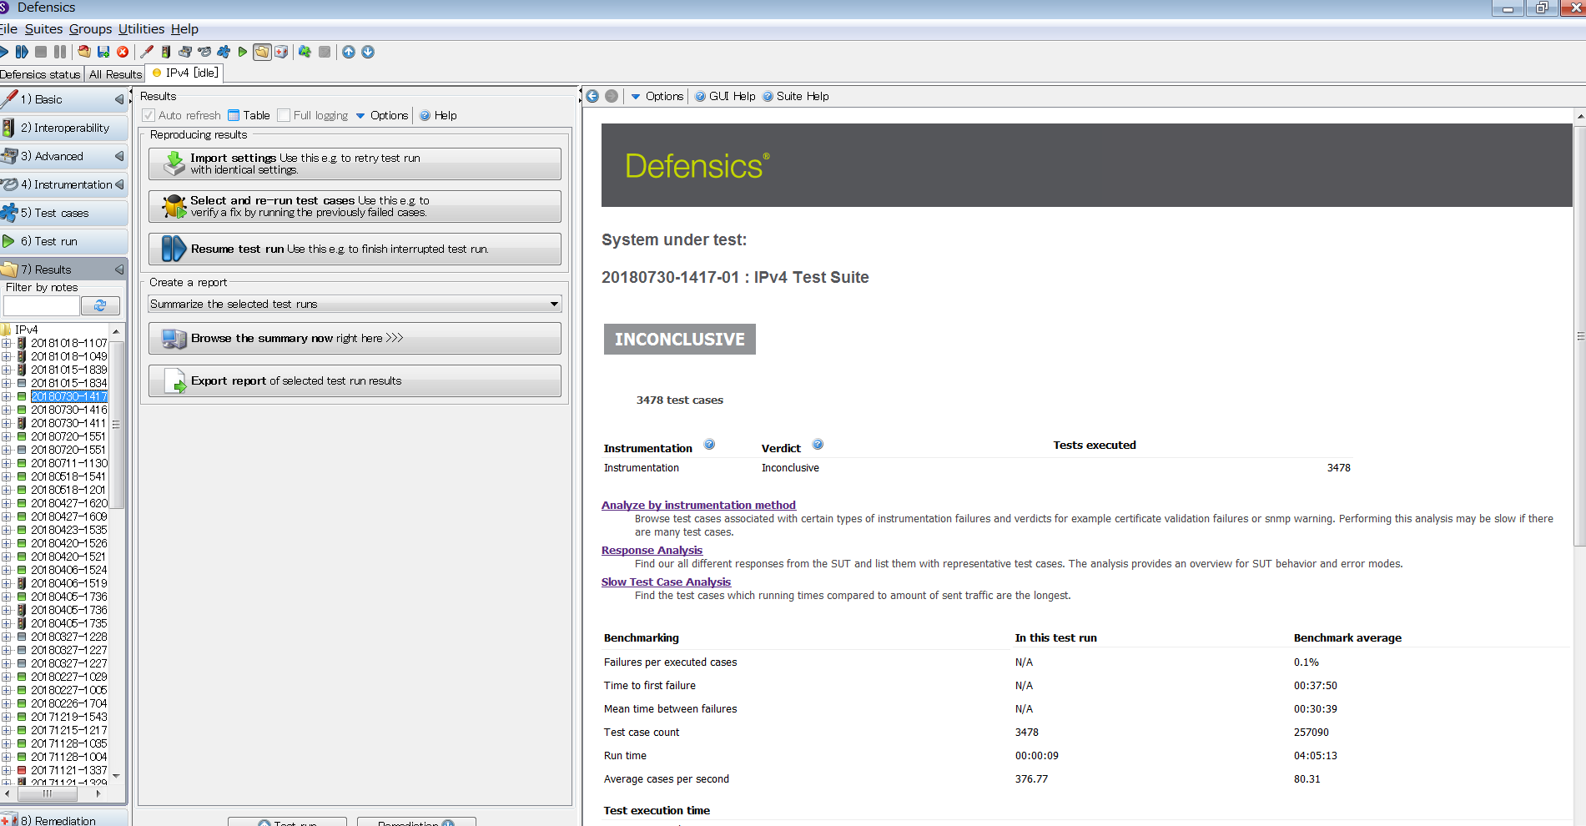1586x826 pixels.
Task: Click the gray notes toolbar icon
Action: point(325,52)
